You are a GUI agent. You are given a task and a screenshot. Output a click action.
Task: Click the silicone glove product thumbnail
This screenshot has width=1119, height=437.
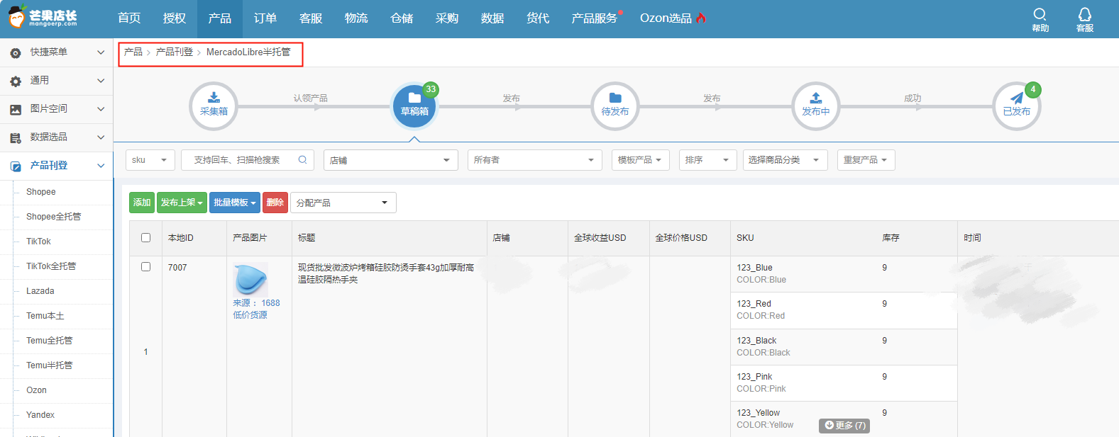point(250,279)
